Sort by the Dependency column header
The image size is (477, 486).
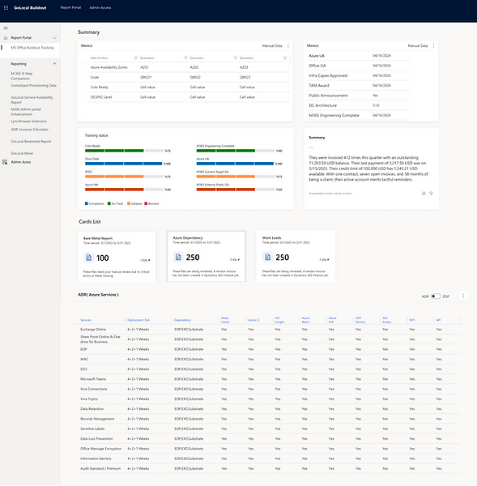pos(182,320)
